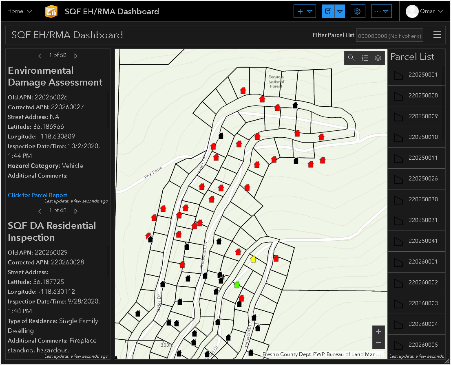
Task: Click the black house marker on Redwood Dr label
Action: point(205,276)
